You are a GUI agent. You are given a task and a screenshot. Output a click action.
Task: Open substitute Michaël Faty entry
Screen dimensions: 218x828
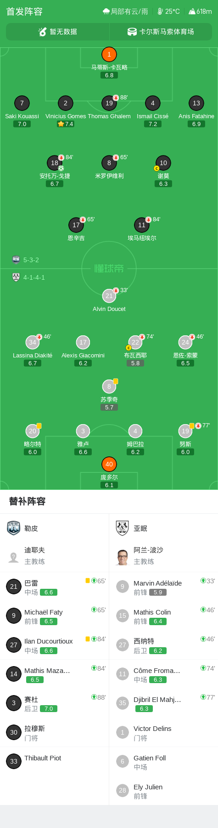[x=55, y=616]
